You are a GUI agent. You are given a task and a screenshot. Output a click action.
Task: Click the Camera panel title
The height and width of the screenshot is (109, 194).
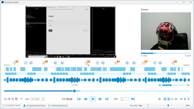(x=144, y=10)
